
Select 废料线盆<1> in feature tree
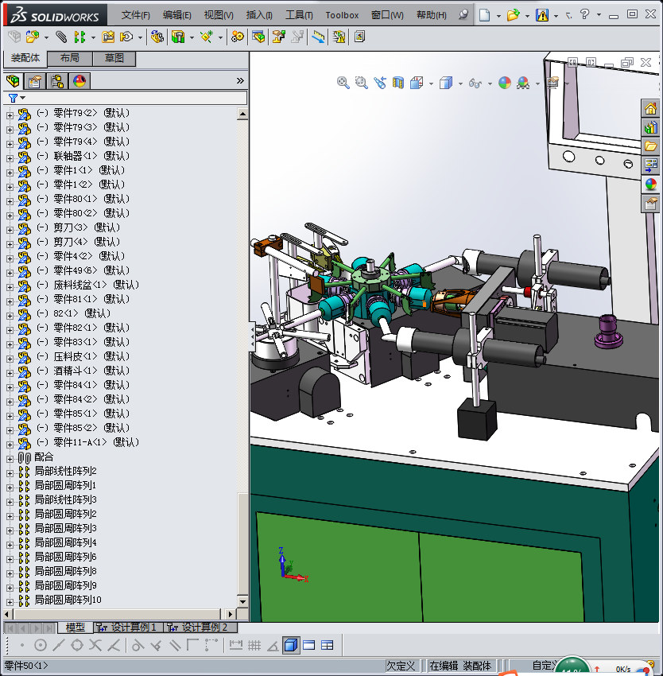click(79, 285)
